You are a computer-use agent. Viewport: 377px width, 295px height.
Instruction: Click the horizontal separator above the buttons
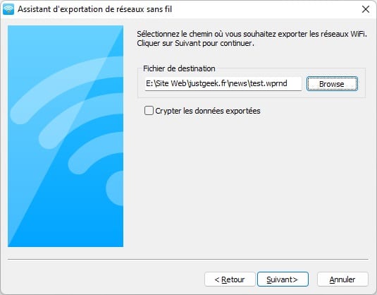coord(188,259)
